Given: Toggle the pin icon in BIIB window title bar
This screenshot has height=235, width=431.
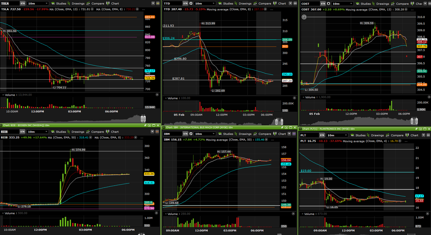Looking at the screenshot, I should click(x=145, y=125).
